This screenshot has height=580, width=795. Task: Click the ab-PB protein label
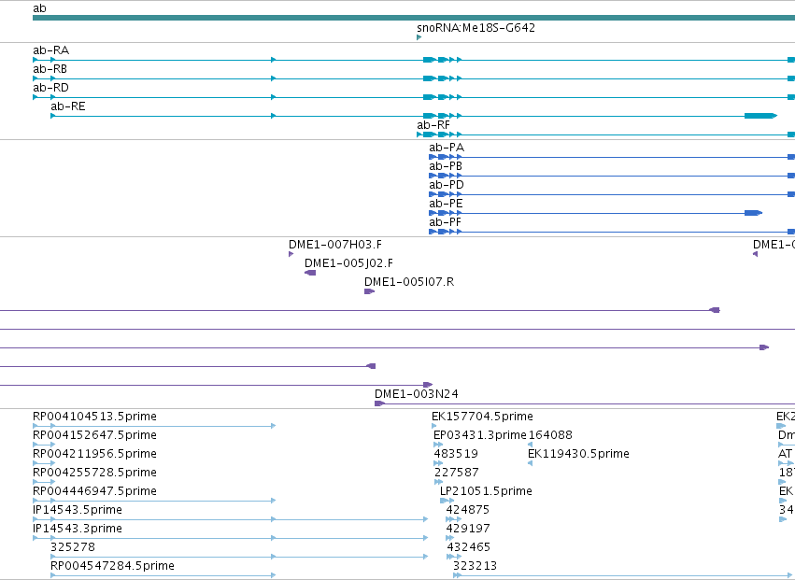tap(446, 166)
